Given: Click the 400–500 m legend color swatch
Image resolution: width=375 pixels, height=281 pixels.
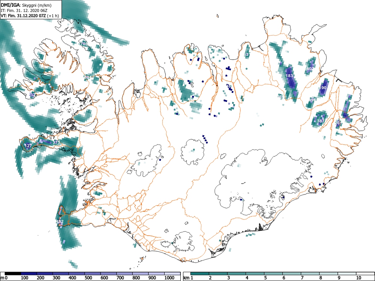Looking at the screenshot, I should coord(77,274).
